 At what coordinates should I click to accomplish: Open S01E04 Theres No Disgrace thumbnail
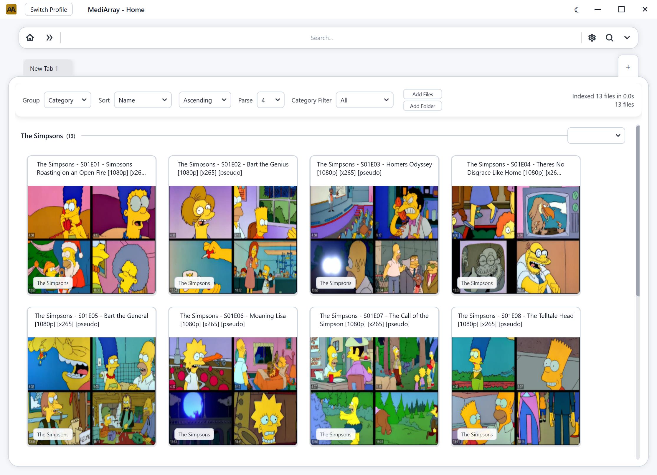point(516,240)
